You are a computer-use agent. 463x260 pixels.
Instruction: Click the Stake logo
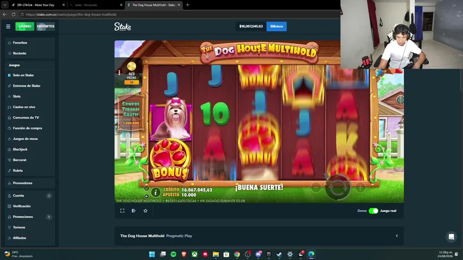123,27
